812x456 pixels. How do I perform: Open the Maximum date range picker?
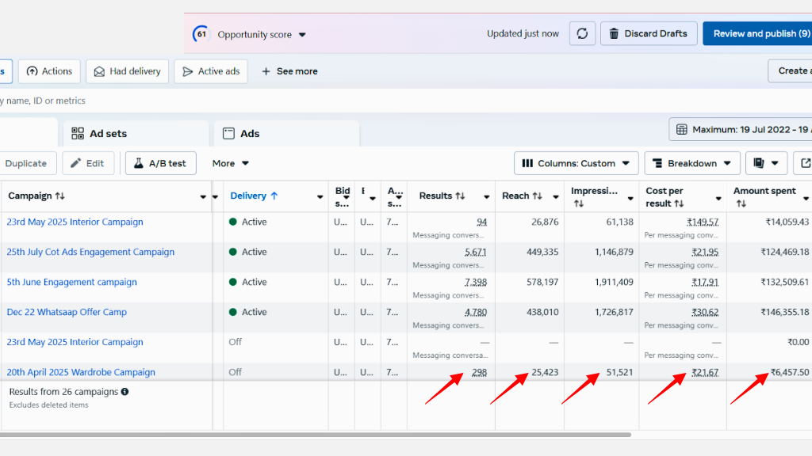(741, 129)
